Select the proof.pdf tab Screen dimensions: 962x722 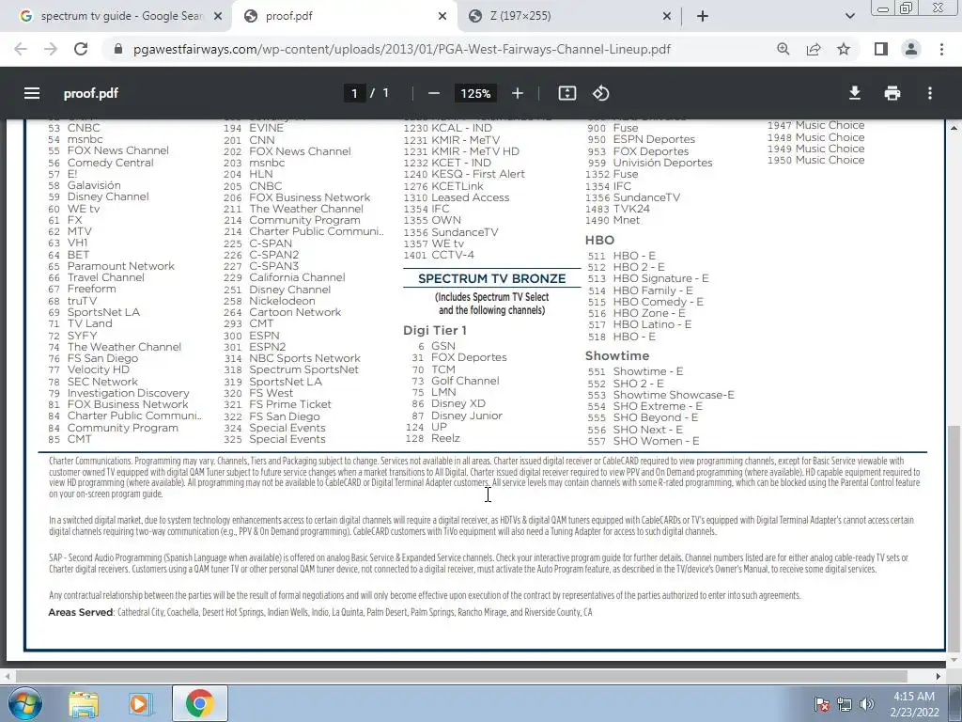coord(344,16)
